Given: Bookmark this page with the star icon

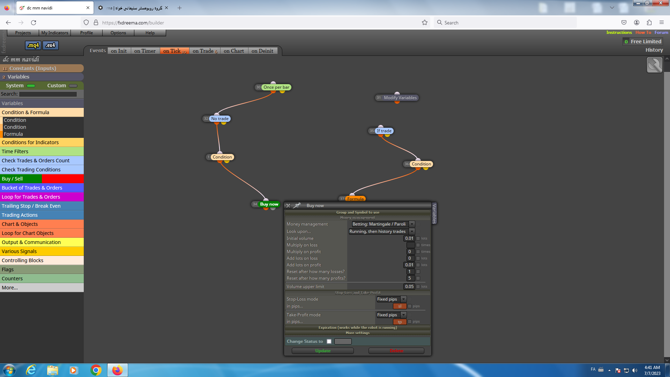Looking at the screenshot, I should tap(425, 23).
